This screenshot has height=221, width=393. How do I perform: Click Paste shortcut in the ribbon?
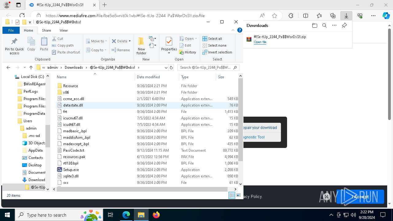pos(66,52)
